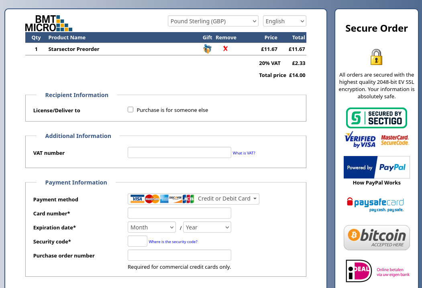Click the quantity 1 cell
This screenshot has width=422, height=288.
(36, 49)
